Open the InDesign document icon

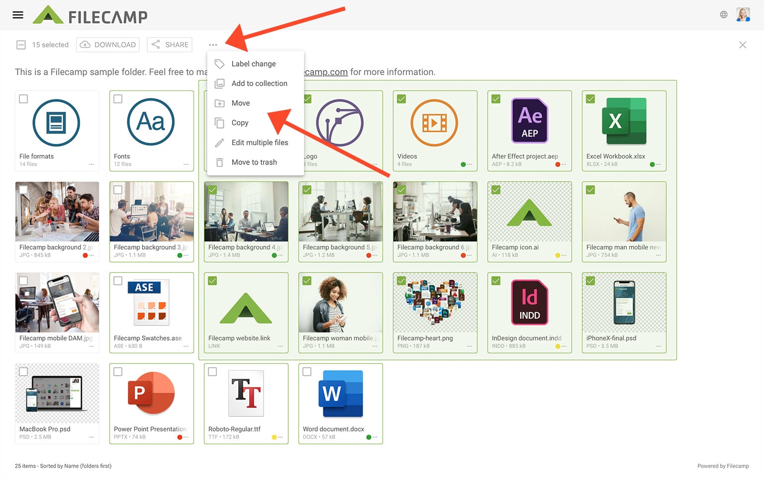point(530,302)
